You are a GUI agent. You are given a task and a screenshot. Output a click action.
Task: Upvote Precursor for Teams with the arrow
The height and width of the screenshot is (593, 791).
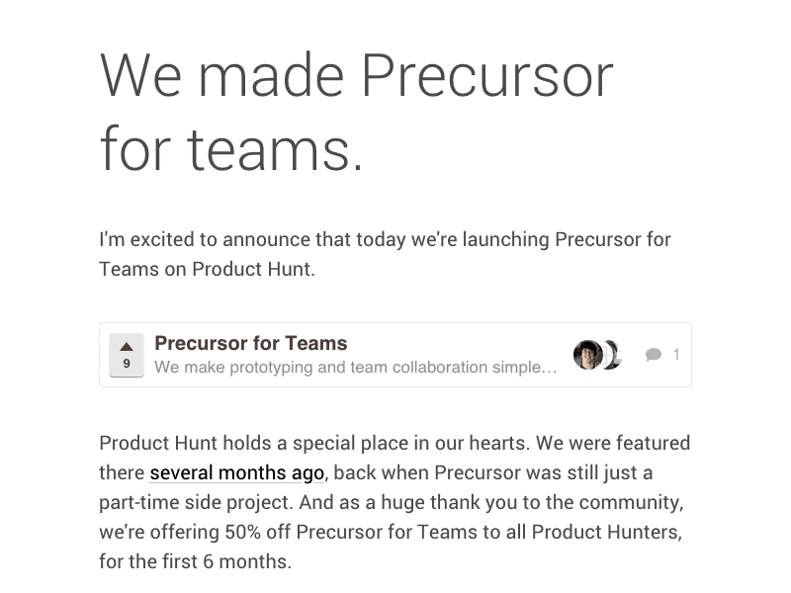click(127, 347)
